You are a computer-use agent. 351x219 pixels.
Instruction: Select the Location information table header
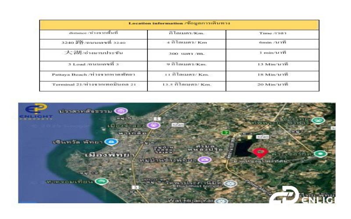click(179, 24)
